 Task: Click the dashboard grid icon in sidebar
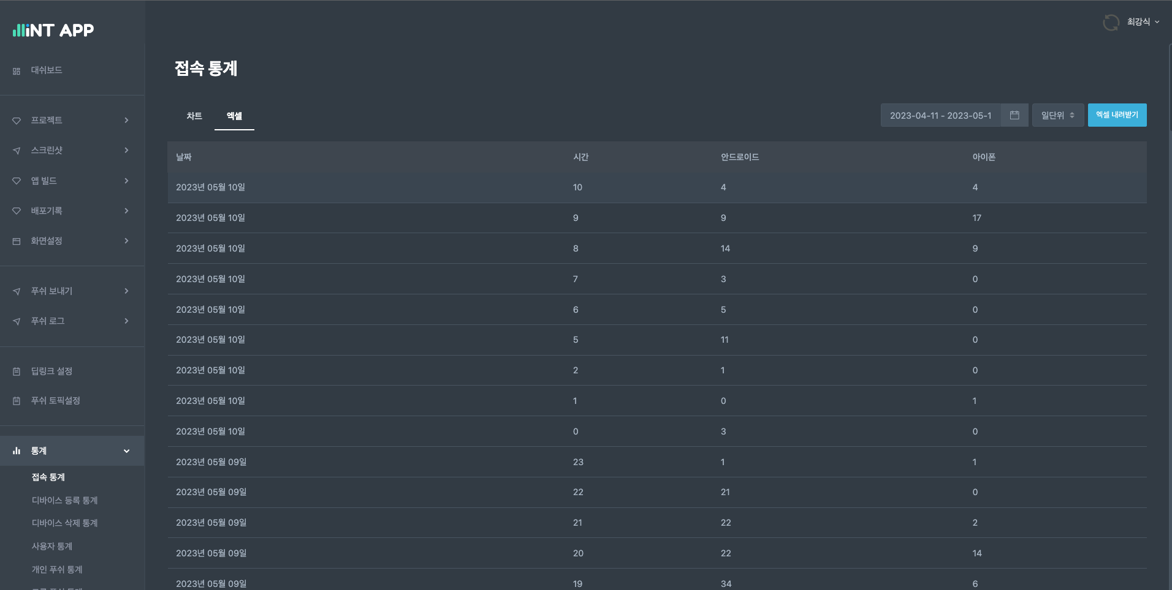tap(17, 71)
